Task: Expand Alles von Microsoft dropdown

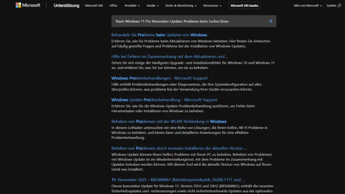Action: [x=308, y=6]
